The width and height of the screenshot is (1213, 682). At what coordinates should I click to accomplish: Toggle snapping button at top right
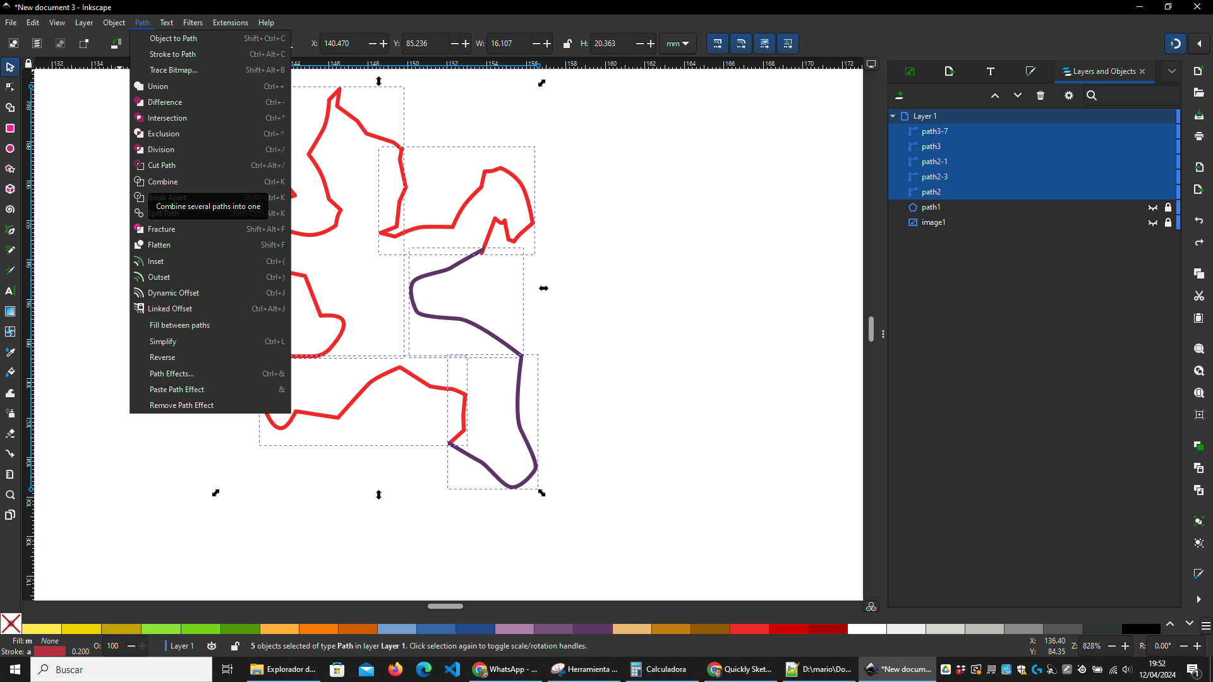(1176, 44)
